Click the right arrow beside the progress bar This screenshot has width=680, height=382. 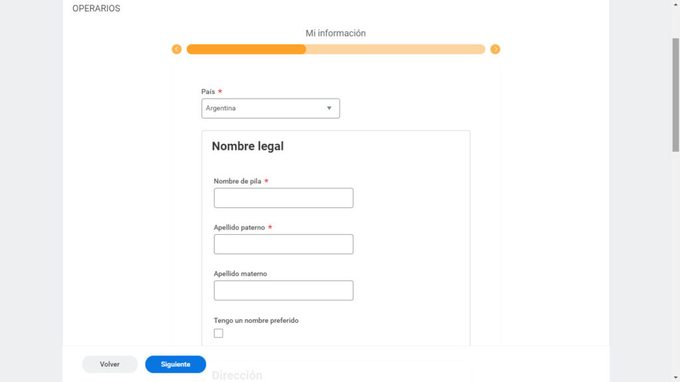495,49
